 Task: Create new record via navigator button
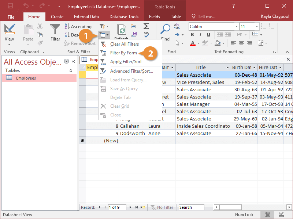(142, 207)
